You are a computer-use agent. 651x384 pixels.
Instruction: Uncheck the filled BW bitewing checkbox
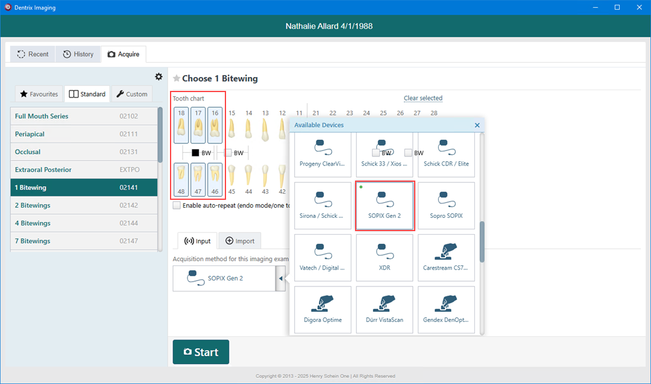point(195,153)
